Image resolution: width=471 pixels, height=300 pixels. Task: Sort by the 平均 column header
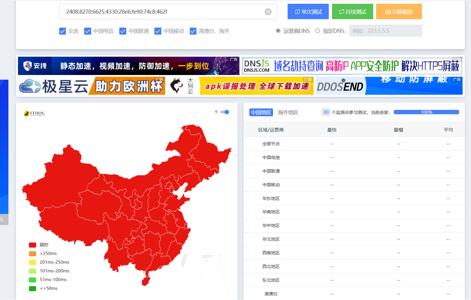[x=448, y=130]
